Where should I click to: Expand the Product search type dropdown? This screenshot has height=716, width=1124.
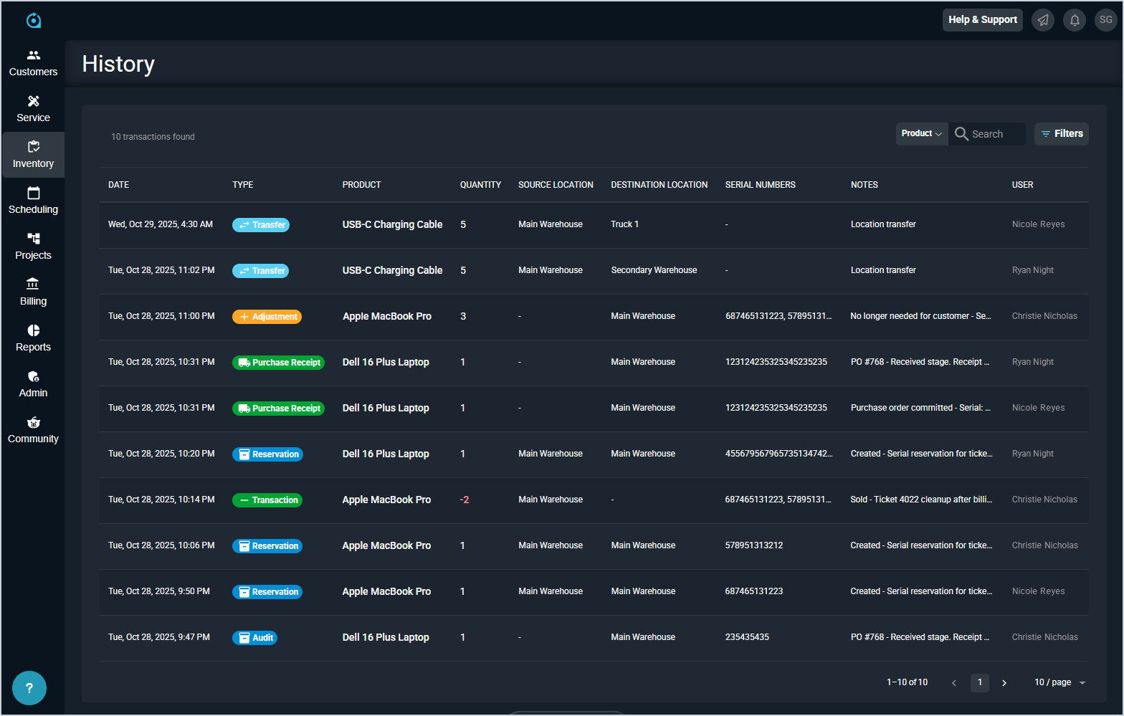(921, 134)
